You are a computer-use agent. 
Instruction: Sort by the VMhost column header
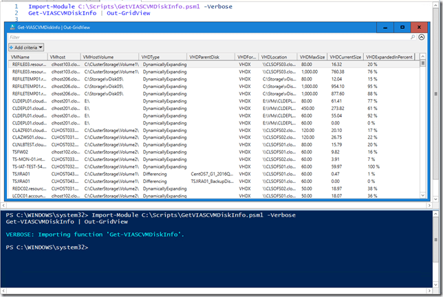pyautogui.click(x=61, y=56)
